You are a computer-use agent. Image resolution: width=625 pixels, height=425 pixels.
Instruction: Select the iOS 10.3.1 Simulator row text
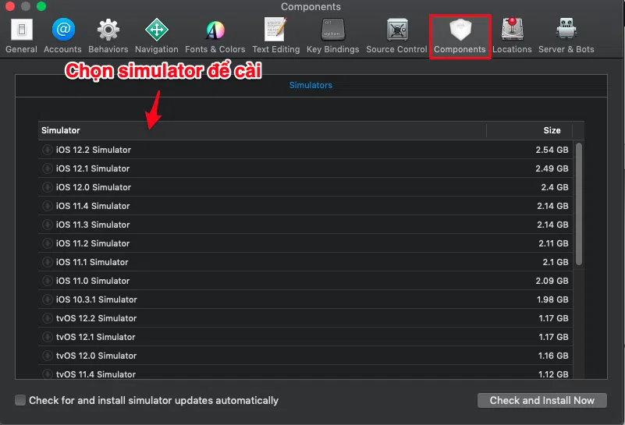click(97, 299)
